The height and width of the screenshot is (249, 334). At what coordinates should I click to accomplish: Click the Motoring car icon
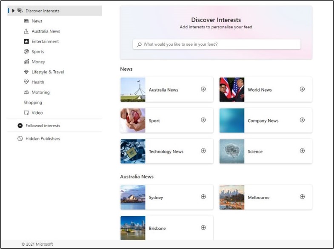click(26, 92)
